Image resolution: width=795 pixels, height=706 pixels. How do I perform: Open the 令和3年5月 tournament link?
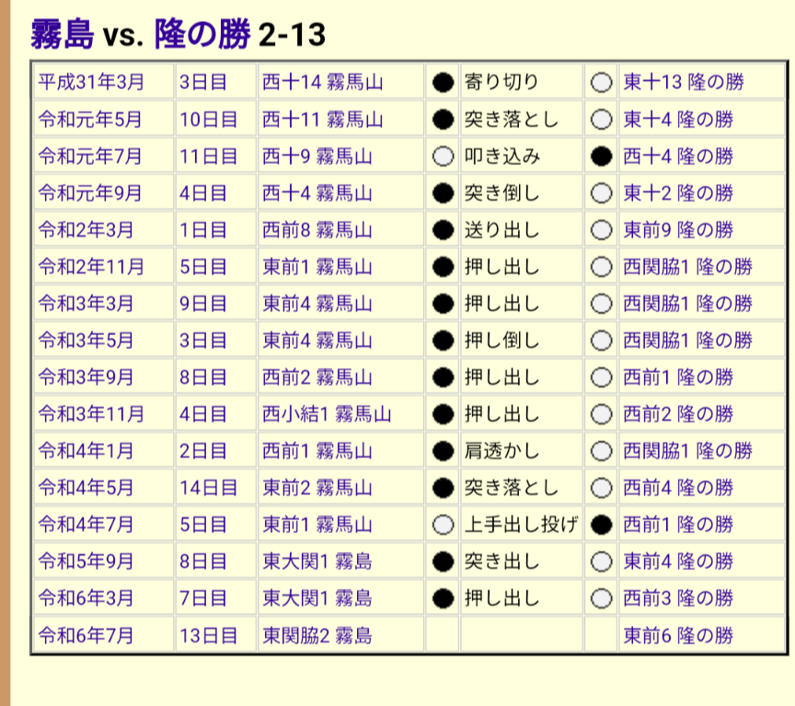(86, 341)
